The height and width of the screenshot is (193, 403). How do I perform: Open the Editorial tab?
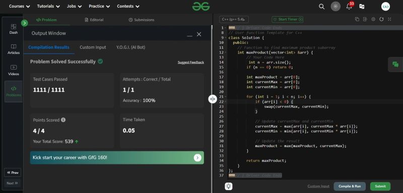point(94,20)
